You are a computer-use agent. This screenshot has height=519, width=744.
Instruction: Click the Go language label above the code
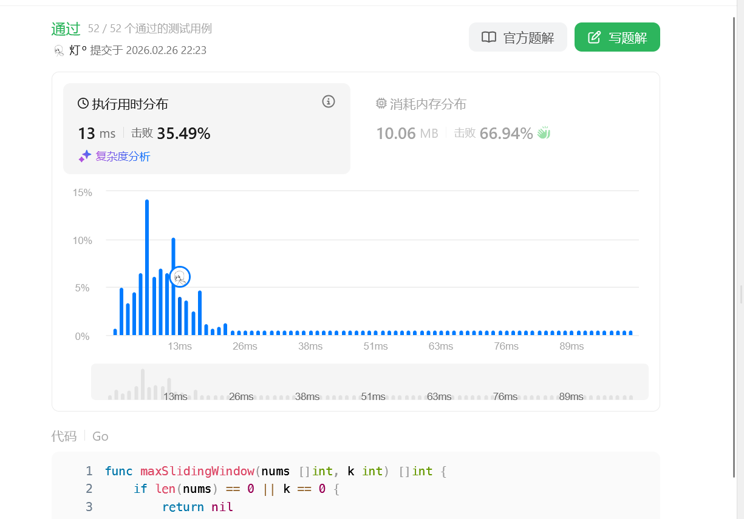pos(100,436)
